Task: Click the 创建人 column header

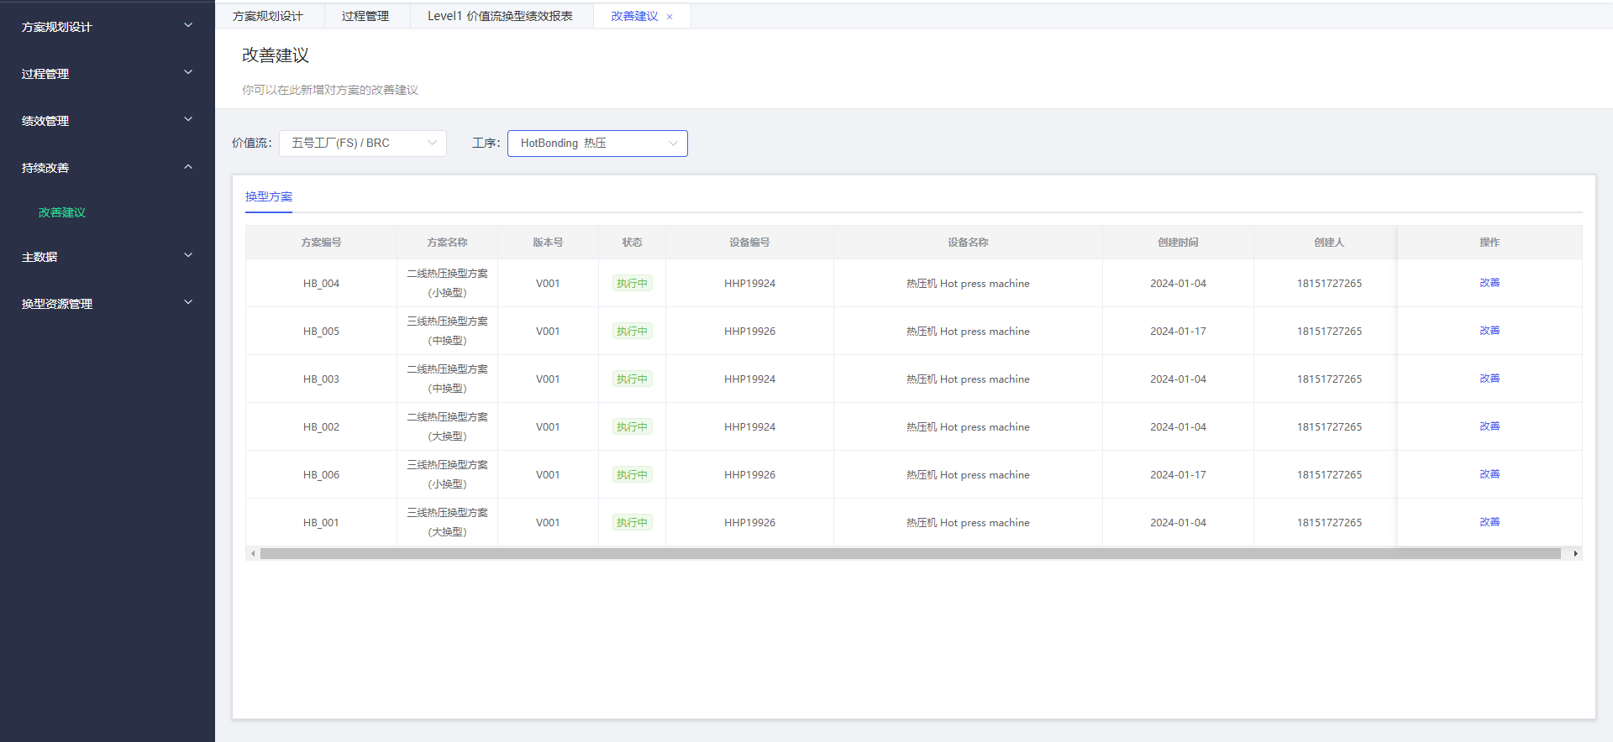Action: [1329, 243]
